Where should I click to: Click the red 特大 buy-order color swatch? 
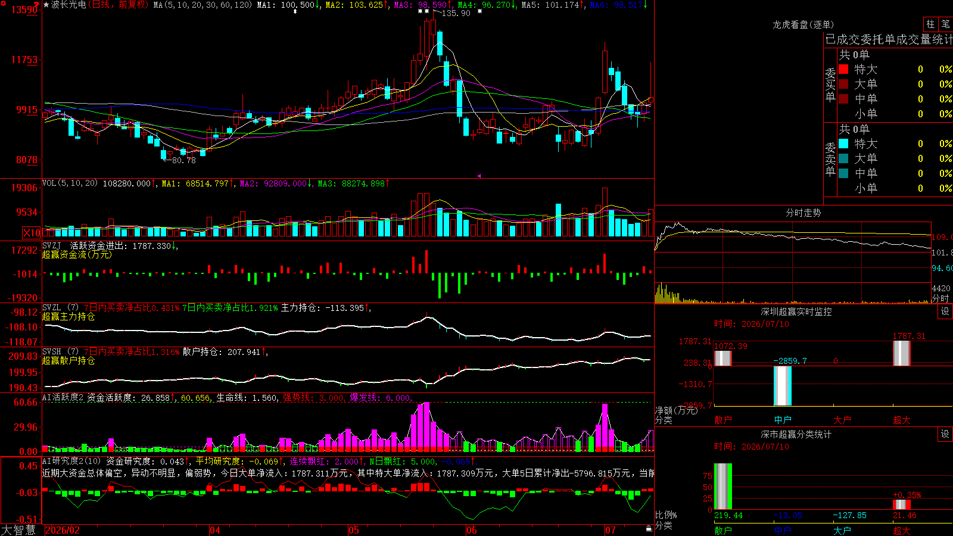click(843, 69)
